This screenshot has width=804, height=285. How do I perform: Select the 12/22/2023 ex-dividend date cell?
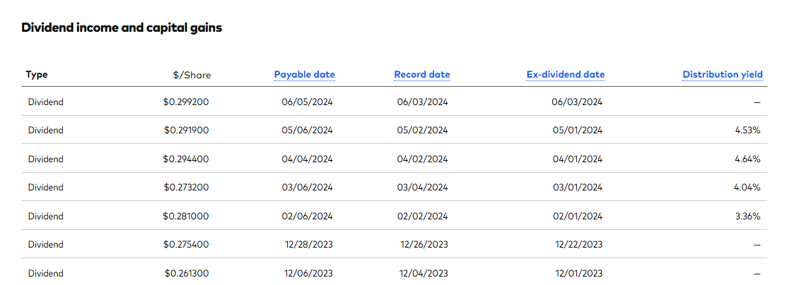click(x=578, y=245)
